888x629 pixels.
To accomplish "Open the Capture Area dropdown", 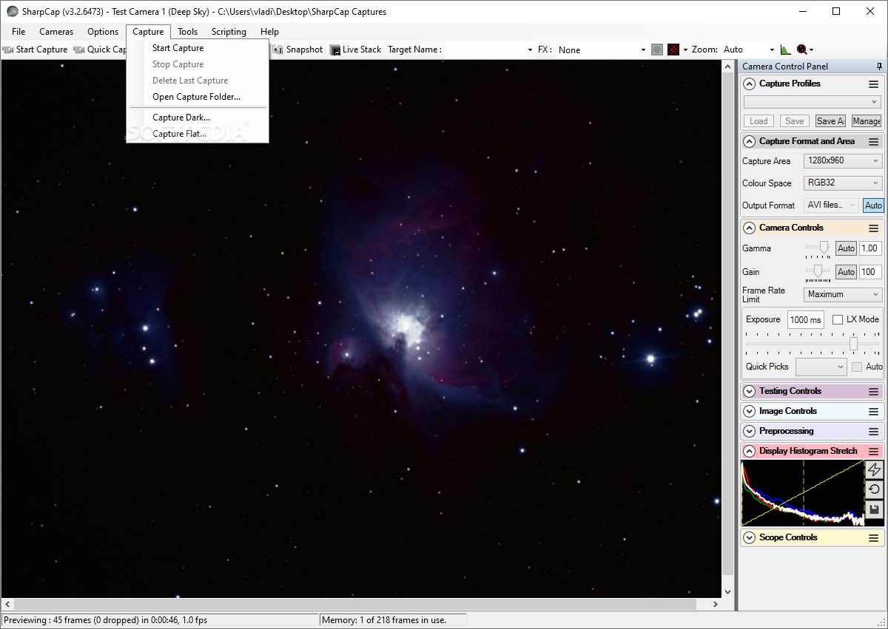I will pyautogui.click(x=843, y=160).
